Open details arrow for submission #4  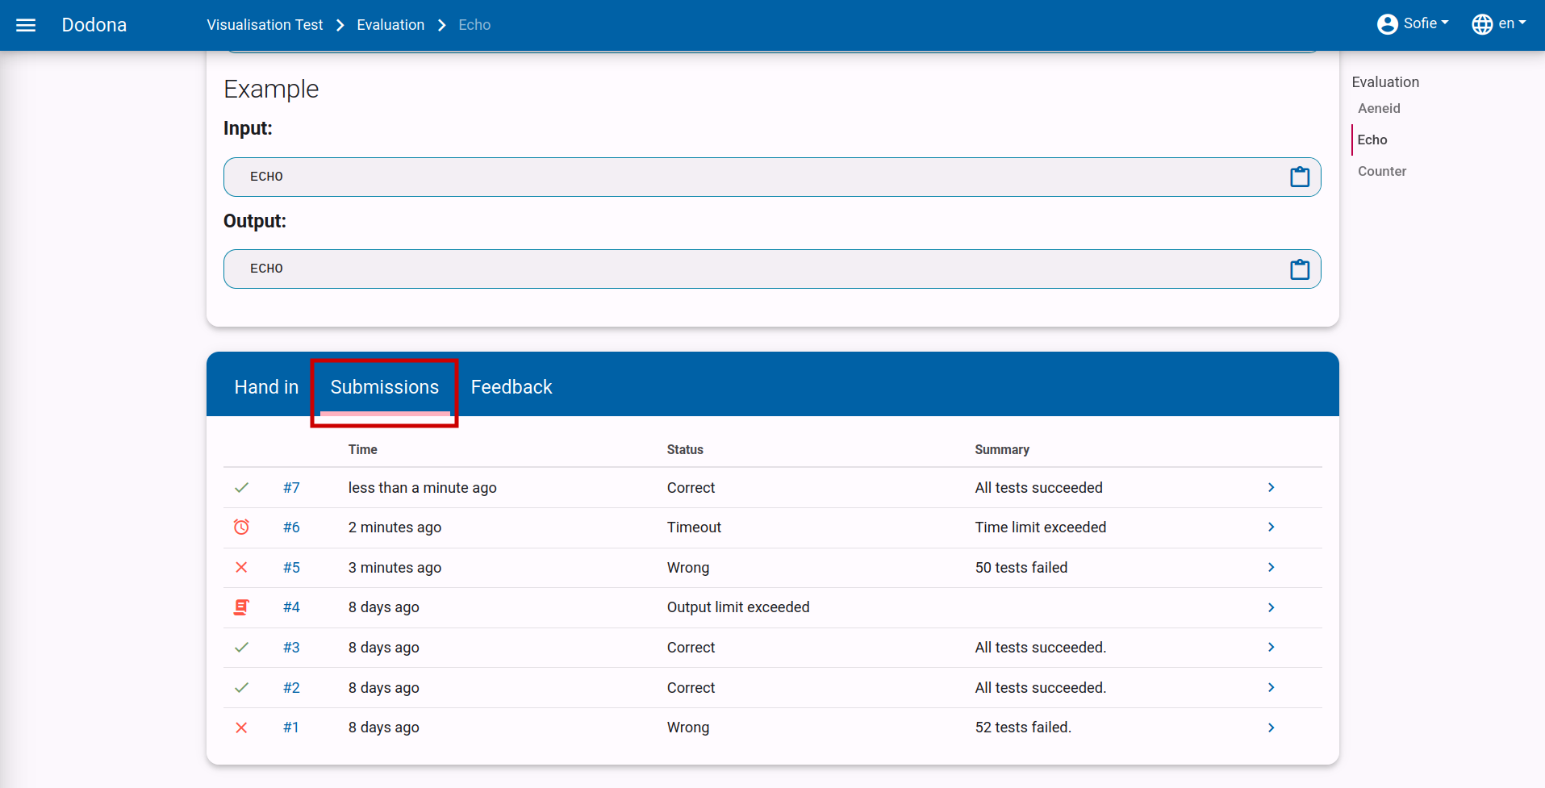(x=1271, y=607)
